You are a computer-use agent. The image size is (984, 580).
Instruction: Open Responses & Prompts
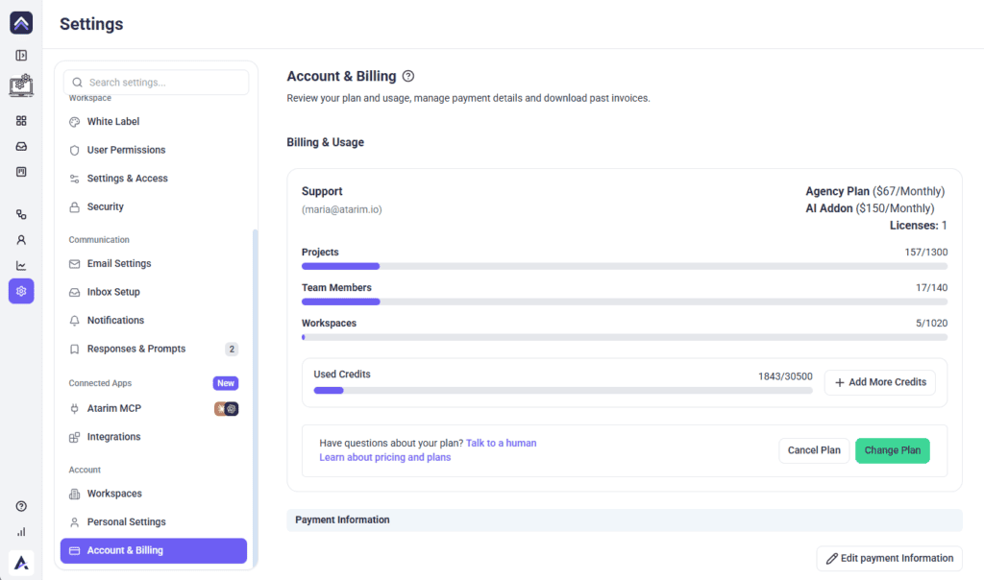pyautogui.click(x=154, y=349)
